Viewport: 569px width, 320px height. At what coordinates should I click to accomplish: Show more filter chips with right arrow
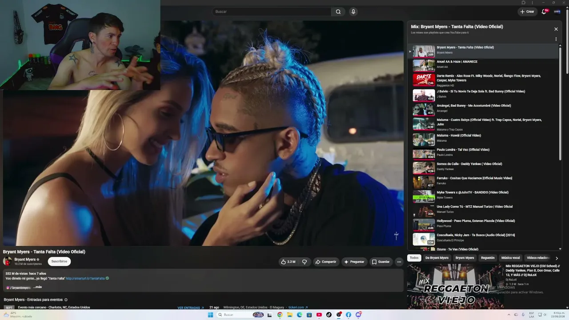[x=557, y=258]
